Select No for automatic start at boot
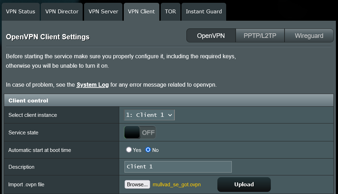 [x=148, y=150]
